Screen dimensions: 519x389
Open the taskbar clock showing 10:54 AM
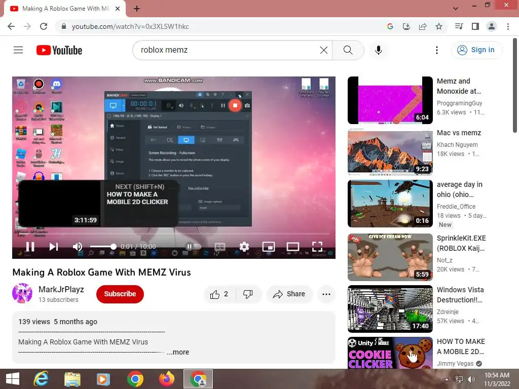point(497,379)
